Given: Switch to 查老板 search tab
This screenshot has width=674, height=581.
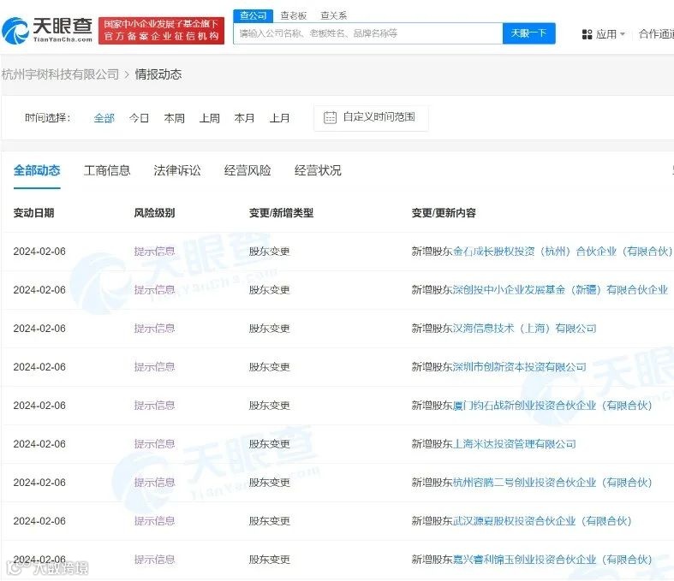Looking at the screenshot, I should click(294, 15).
